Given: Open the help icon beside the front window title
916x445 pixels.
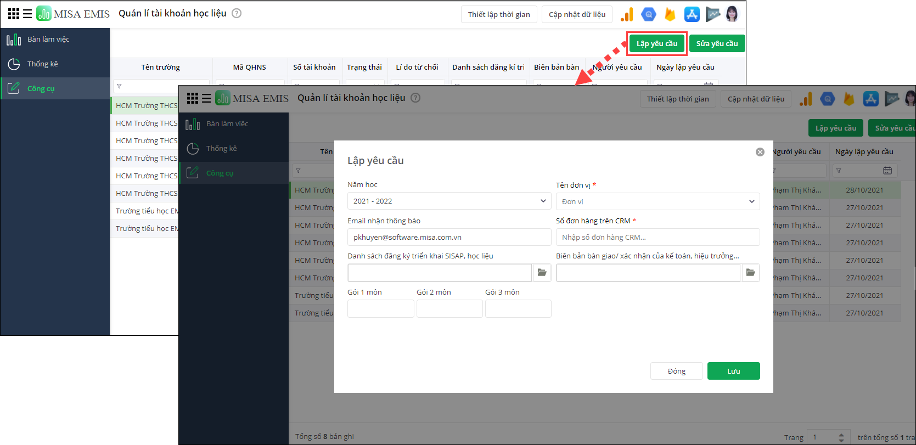Looking at the screenshot, I should point(415,98).
